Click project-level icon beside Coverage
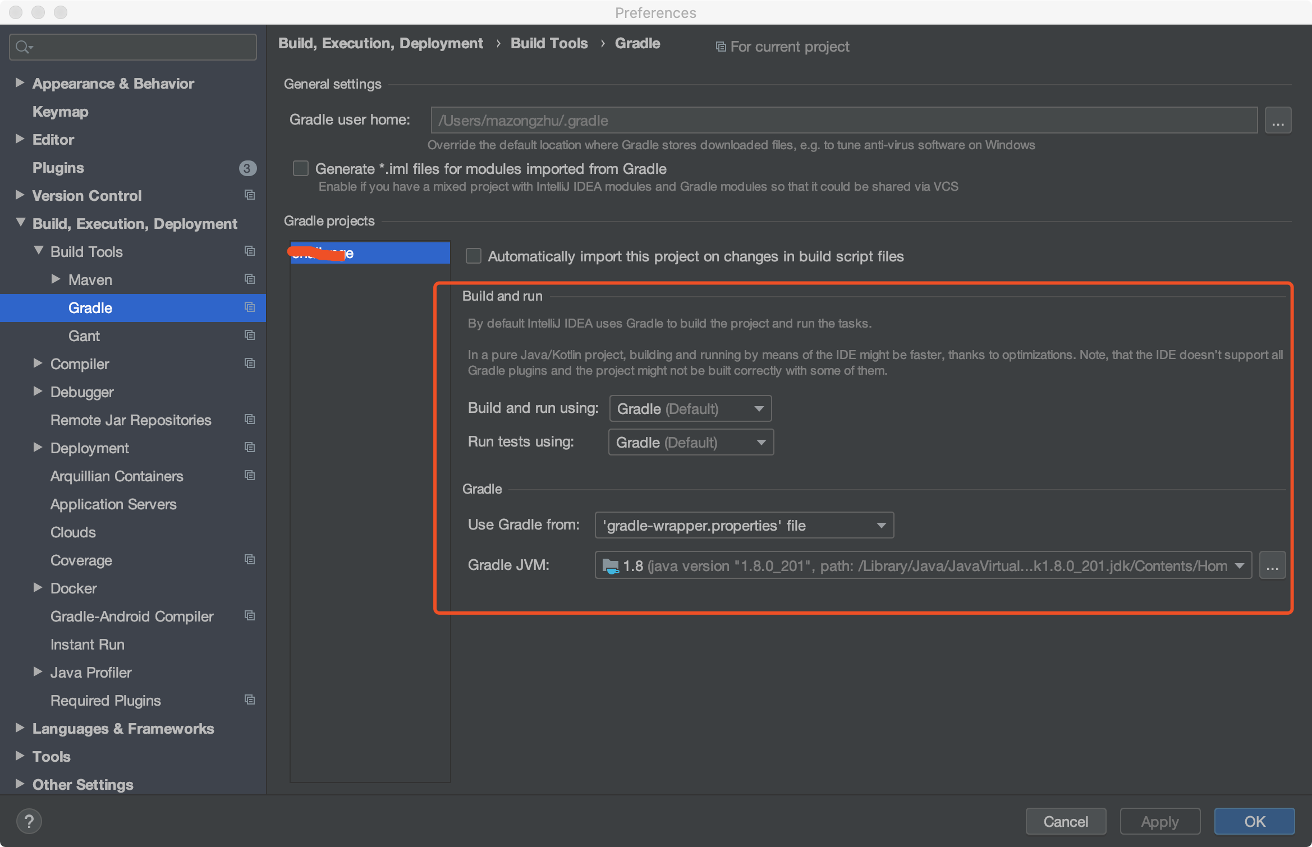The height and width of the screenshot is (847, 1312). coord(250,560)
